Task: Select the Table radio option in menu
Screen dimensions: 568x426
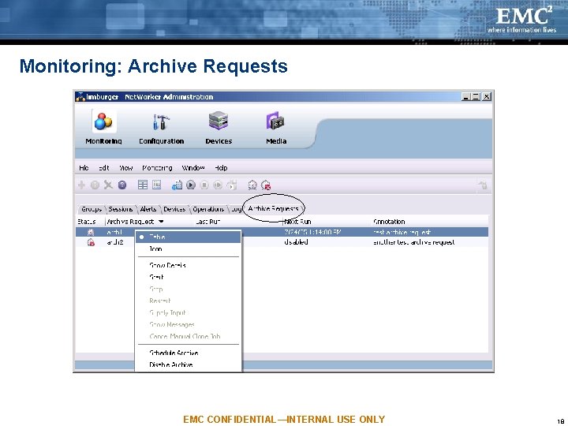Action: pos(188,237)
